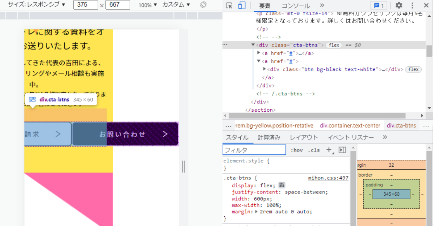Switch to the コンソール tab
Viewport: 433px width, 226px height.
click(295, 6)
